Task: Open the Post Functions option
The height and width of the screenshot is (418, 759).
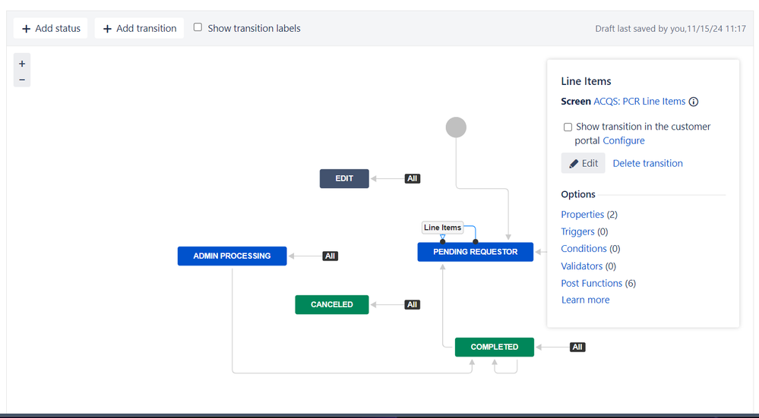Action: pos(592,283)
